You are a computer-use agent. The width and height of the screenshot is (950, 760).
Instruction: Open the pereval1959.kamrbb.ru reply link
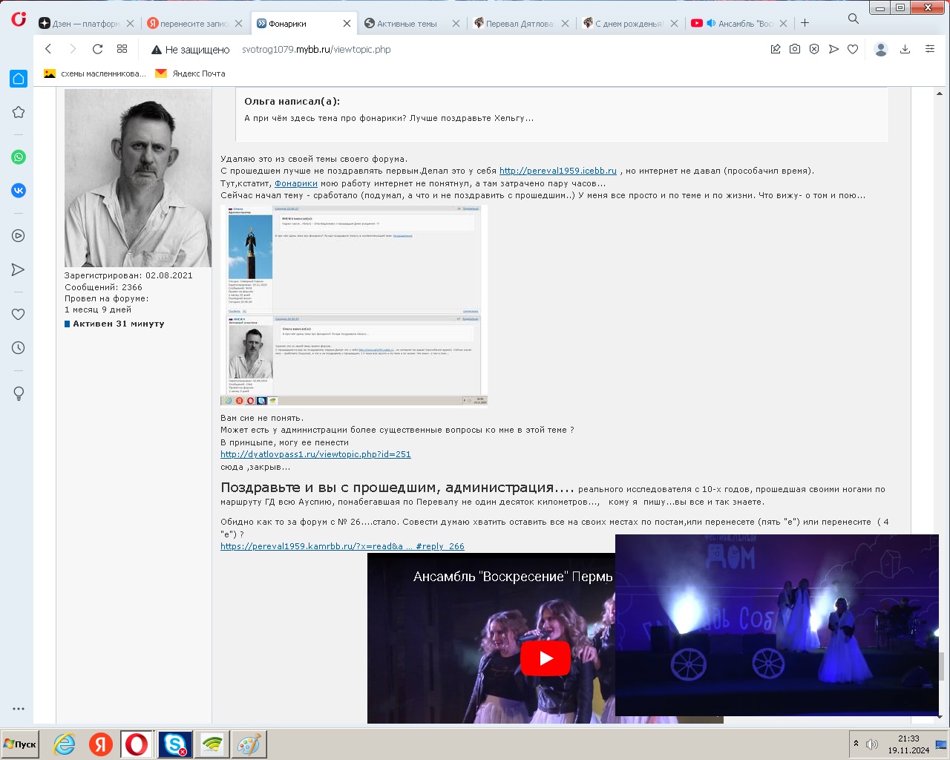(342, 546)
